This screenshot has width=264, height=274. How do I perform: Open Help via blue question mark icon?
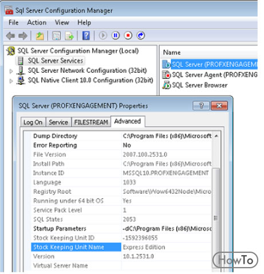[x=86, y=36]
